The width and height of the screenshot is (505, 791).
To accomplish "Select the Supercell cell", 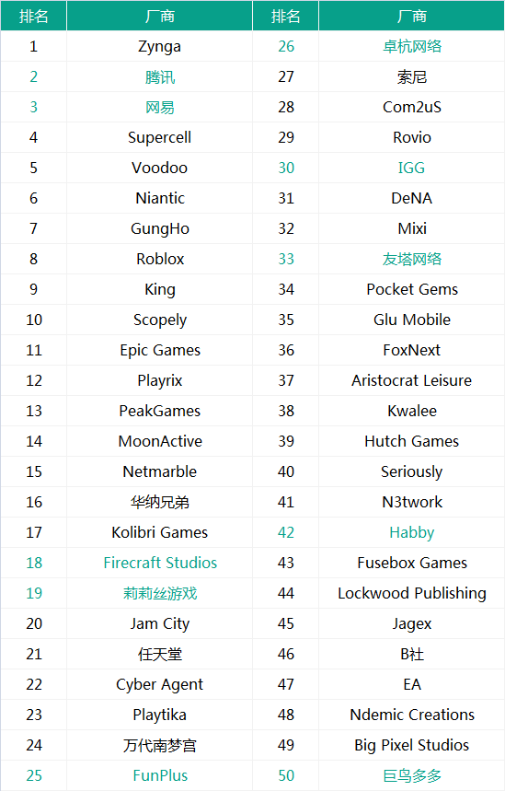I will [x=159, y=137].
